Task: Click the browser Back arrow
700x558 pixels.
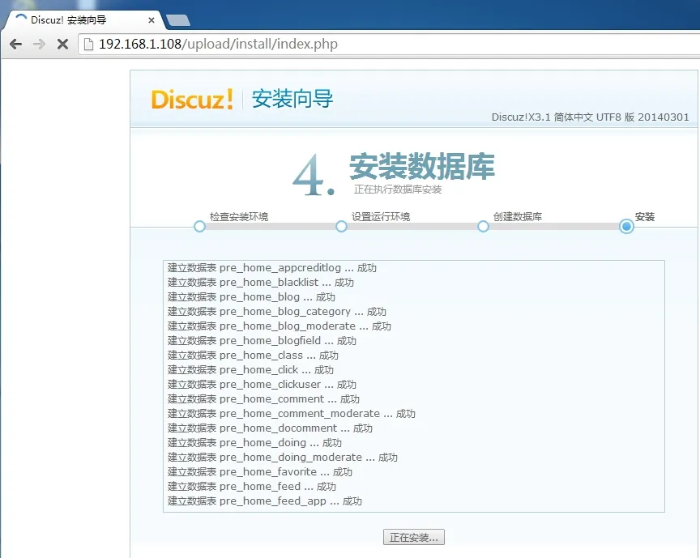Action: 16,44
